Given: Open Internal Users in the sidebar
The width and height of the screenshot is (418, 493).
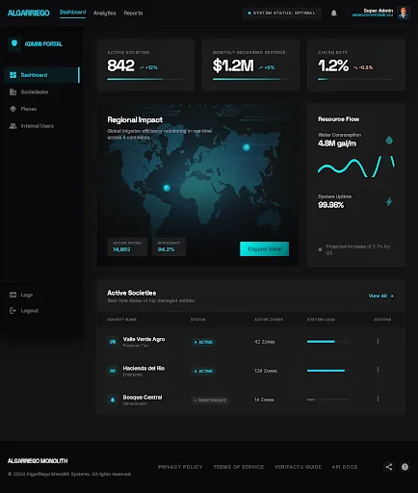Looking at the screenshot, I should pos(41,126).
